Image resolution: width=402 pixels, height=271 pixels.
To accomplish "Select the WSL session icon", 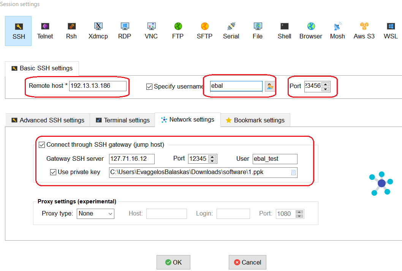I will [390, 30].
